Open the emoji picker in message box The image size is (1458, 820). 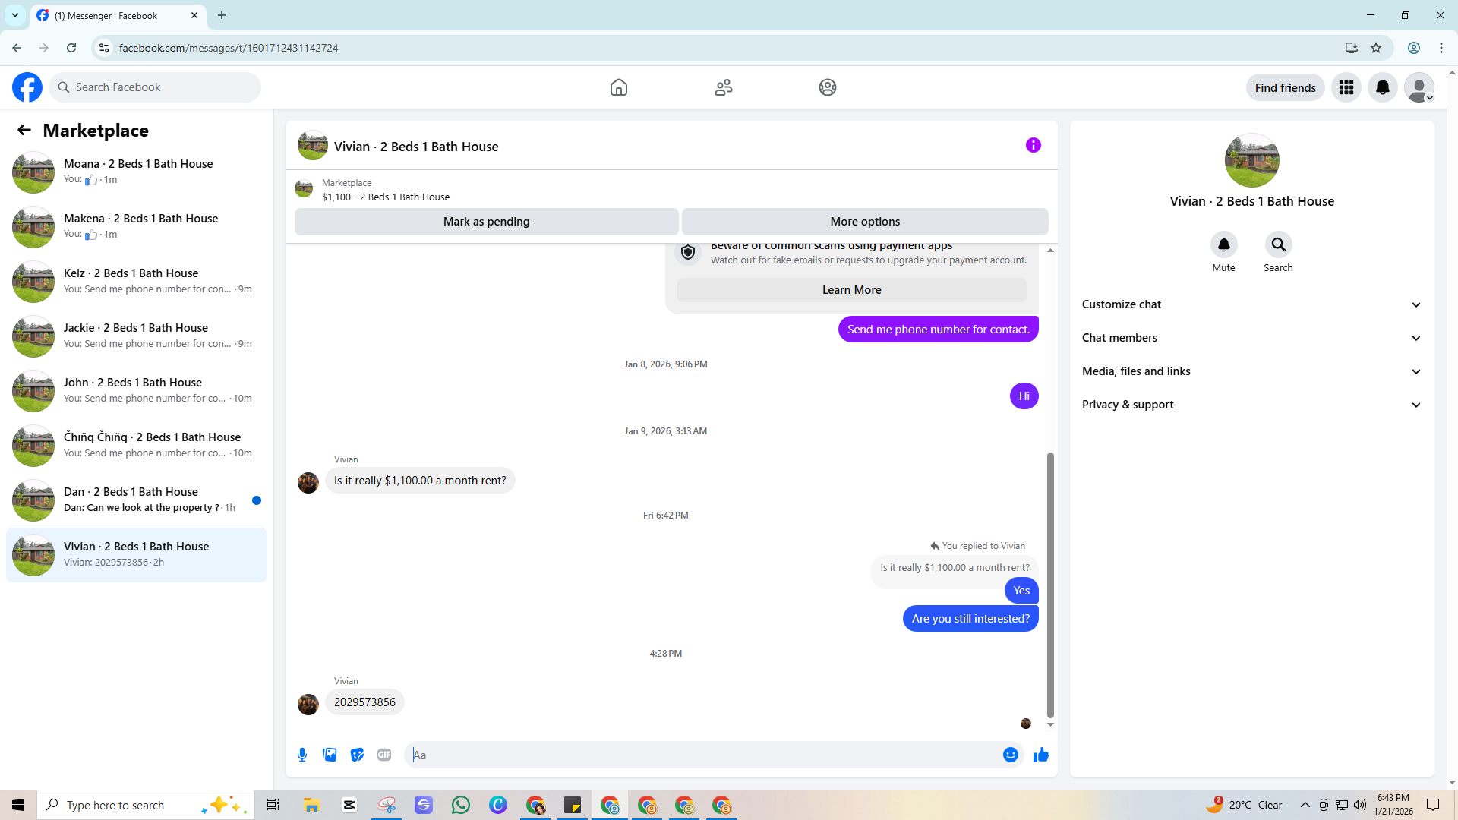1010,755
